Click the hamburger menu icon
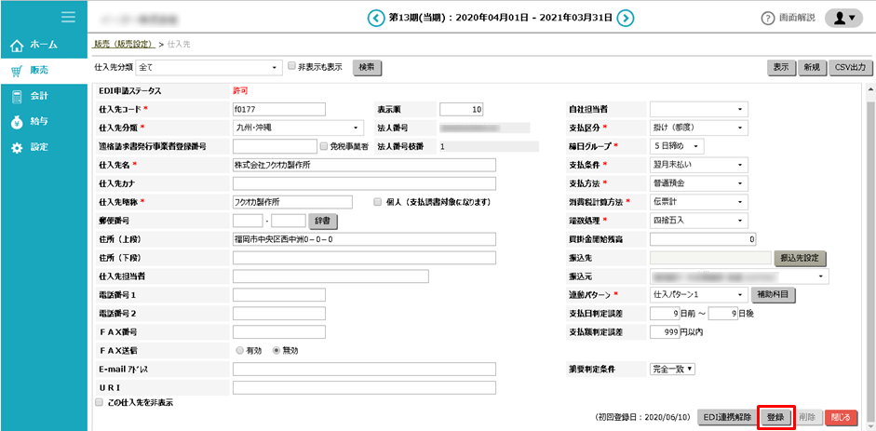This screenshot has height=431, width=876. [x=68, y=17]
